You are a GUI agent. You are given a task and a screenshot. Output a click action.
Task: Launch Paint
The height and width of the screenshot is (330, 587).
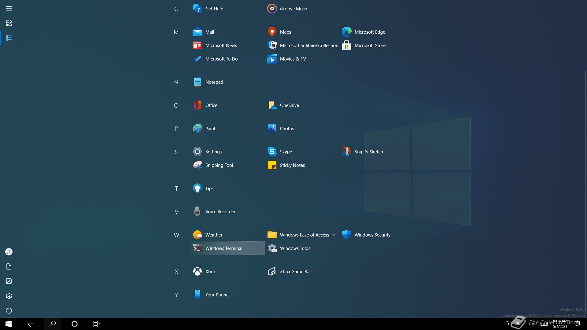pos(227,128)
